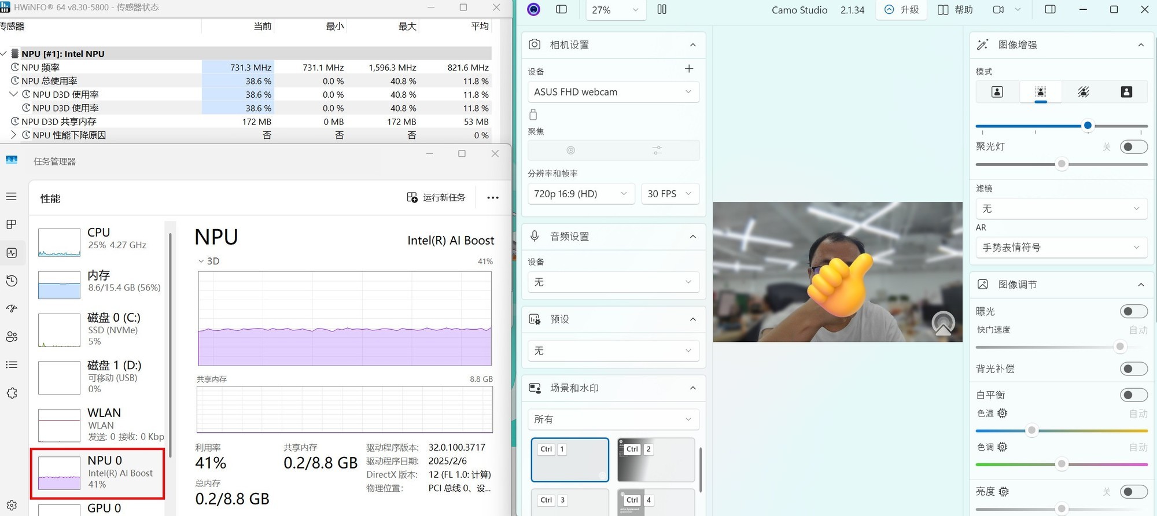
Task: Toggle the exposure switch
Action: pos(1133,311)
